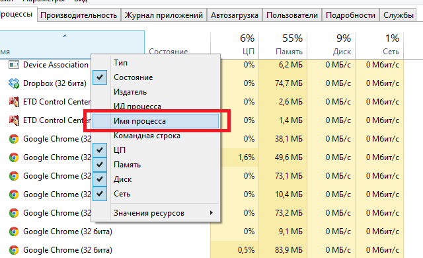
Task: Click the 74,7 МБ memory value
Action: pyautogui.click(x=289, y=83)
